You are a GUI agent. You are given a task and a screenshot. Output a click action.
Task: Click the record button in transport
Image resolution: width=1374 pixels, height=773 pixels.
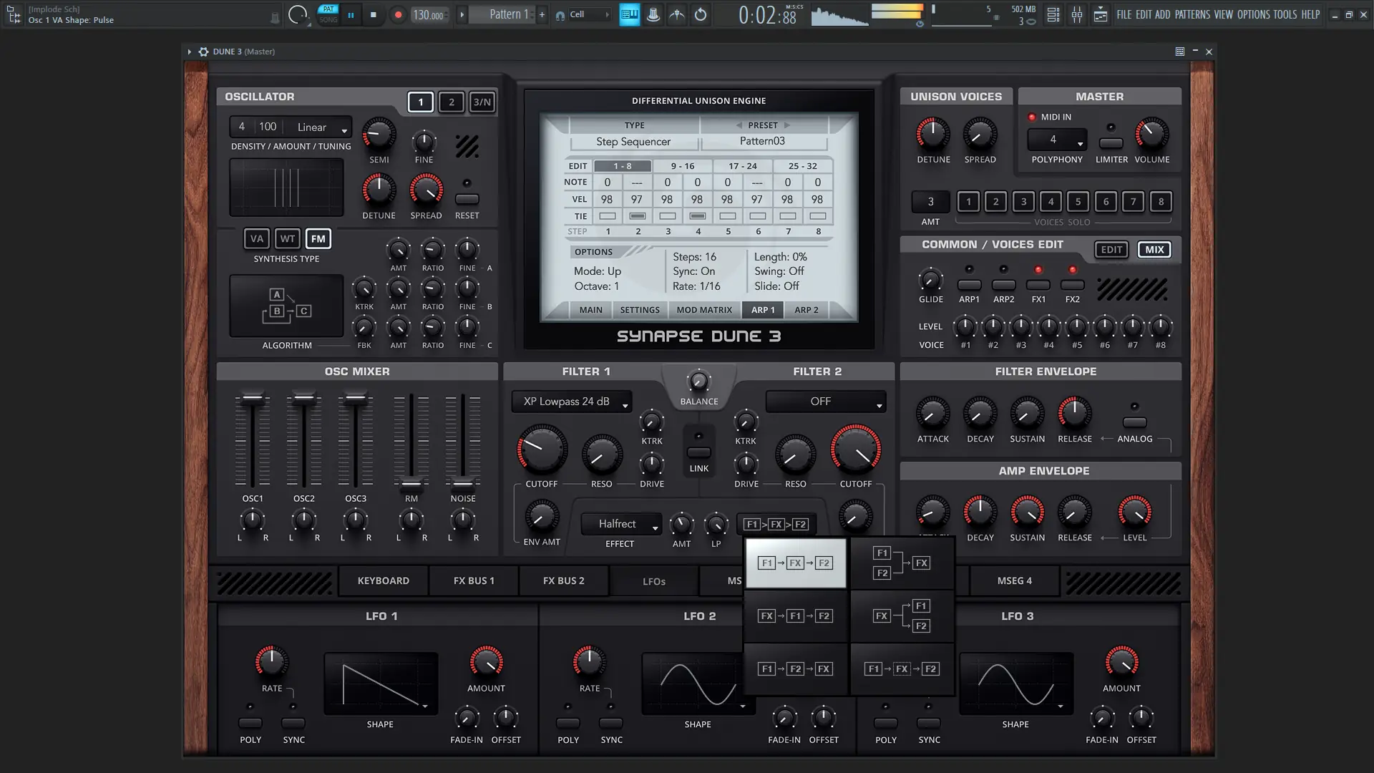399,14
